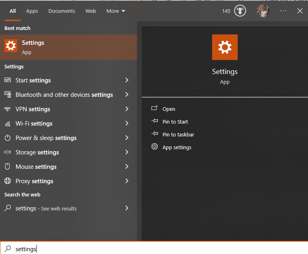
Task: Click the gear icon next to App settings
Action: pyautogui.click(x=155, y=146)
